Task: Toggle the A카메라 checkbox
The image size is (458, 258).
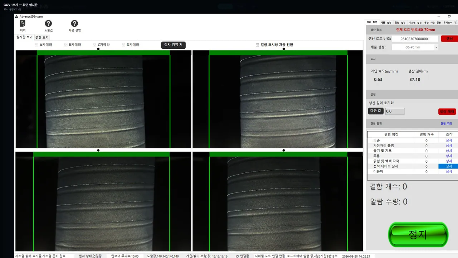Action: 36,45
